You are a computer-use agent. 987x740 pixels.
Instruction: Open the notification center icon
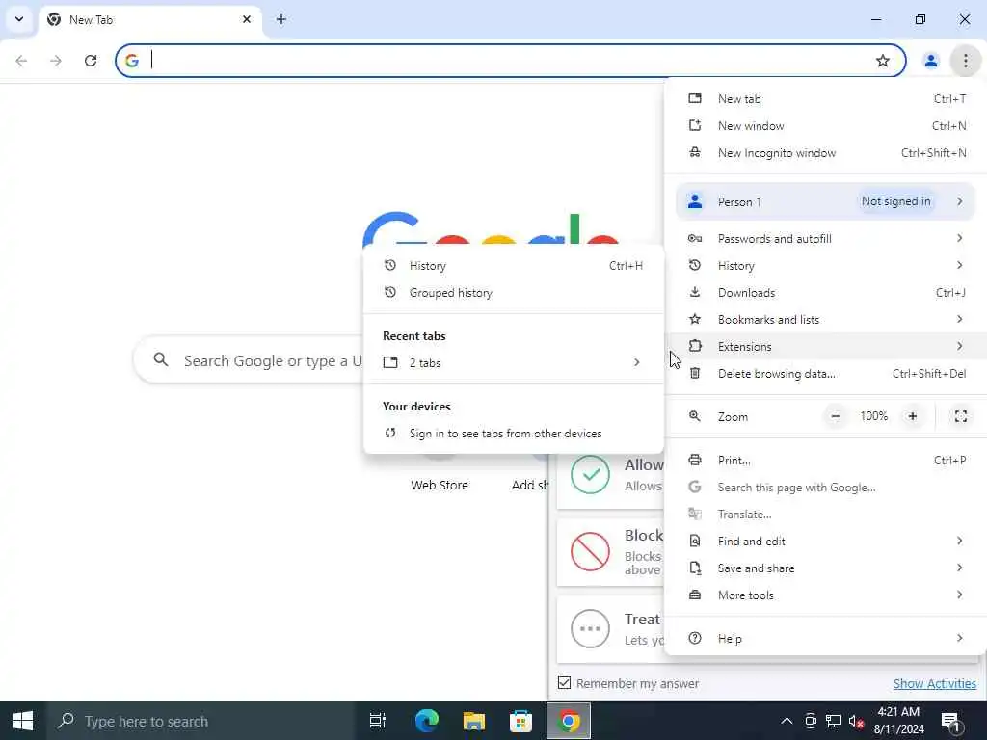(951, 721)
